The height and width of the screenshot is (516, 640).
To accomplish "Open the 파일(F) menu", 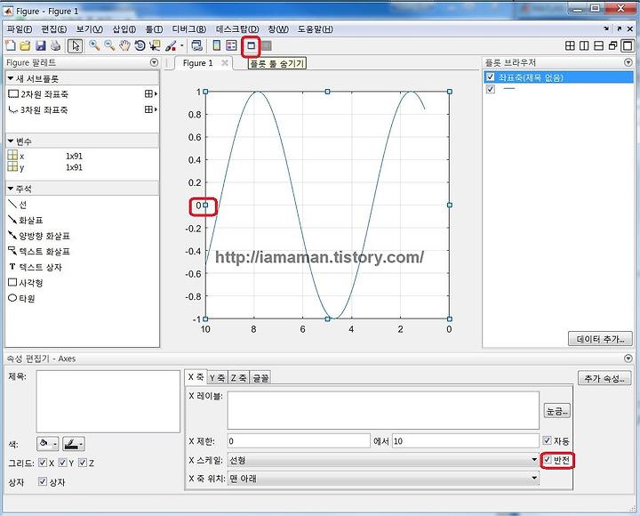I will 20,29.
